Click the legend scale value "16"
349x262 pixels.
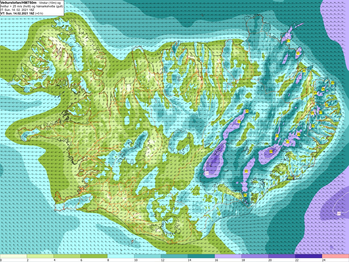click(x=216, y=260)
